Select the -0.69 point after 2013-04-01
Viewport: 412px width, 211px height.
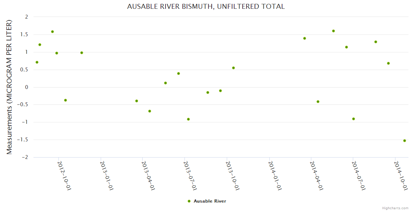click(150, 111)
